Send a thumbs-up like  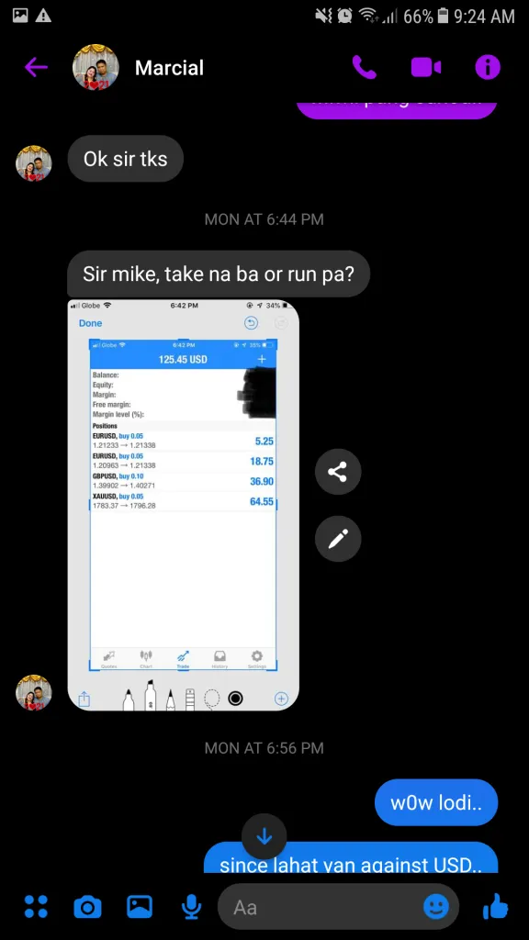pos(495,906)
